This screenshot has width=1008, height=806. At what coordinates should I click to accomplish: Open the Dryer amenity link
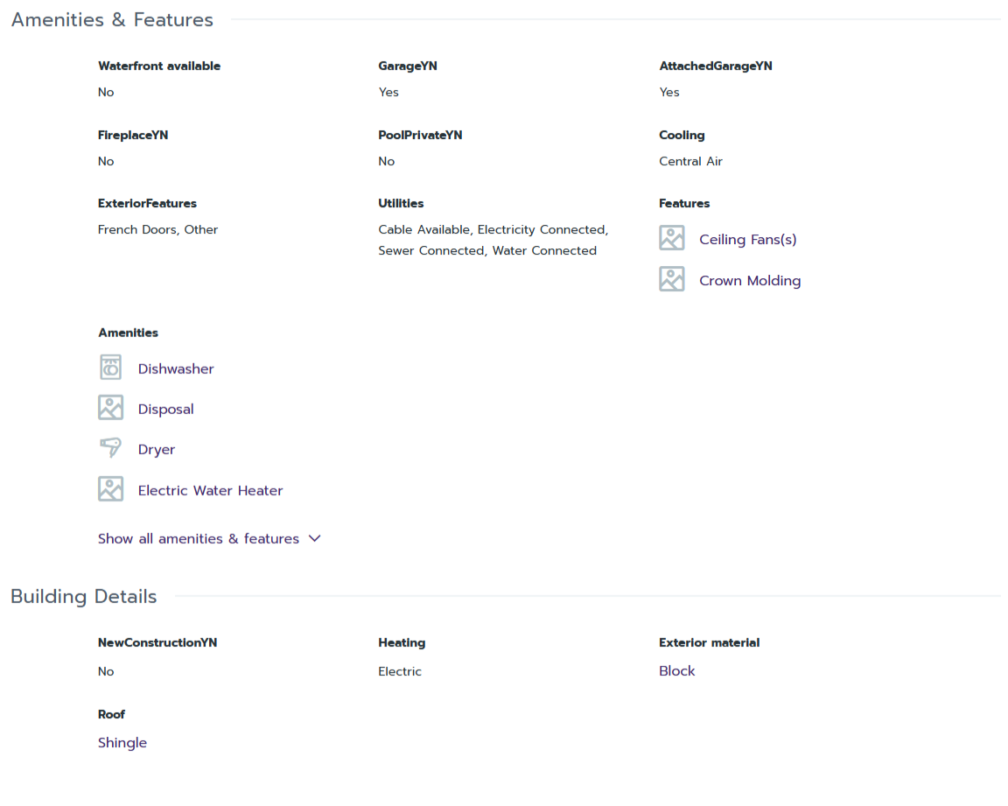click(157, 450)
